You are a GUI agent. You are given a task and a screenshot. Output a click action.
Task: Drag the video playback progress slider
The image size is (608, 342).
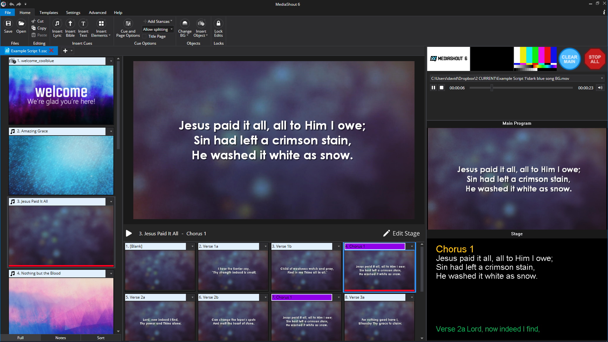coord(492,88)
